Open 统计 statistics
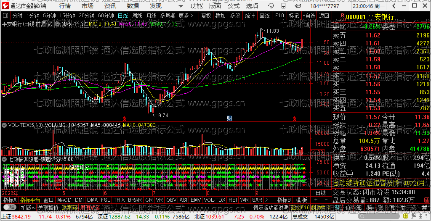The width and height of the screenshot is (431, 221). click(x=250, y=16)
